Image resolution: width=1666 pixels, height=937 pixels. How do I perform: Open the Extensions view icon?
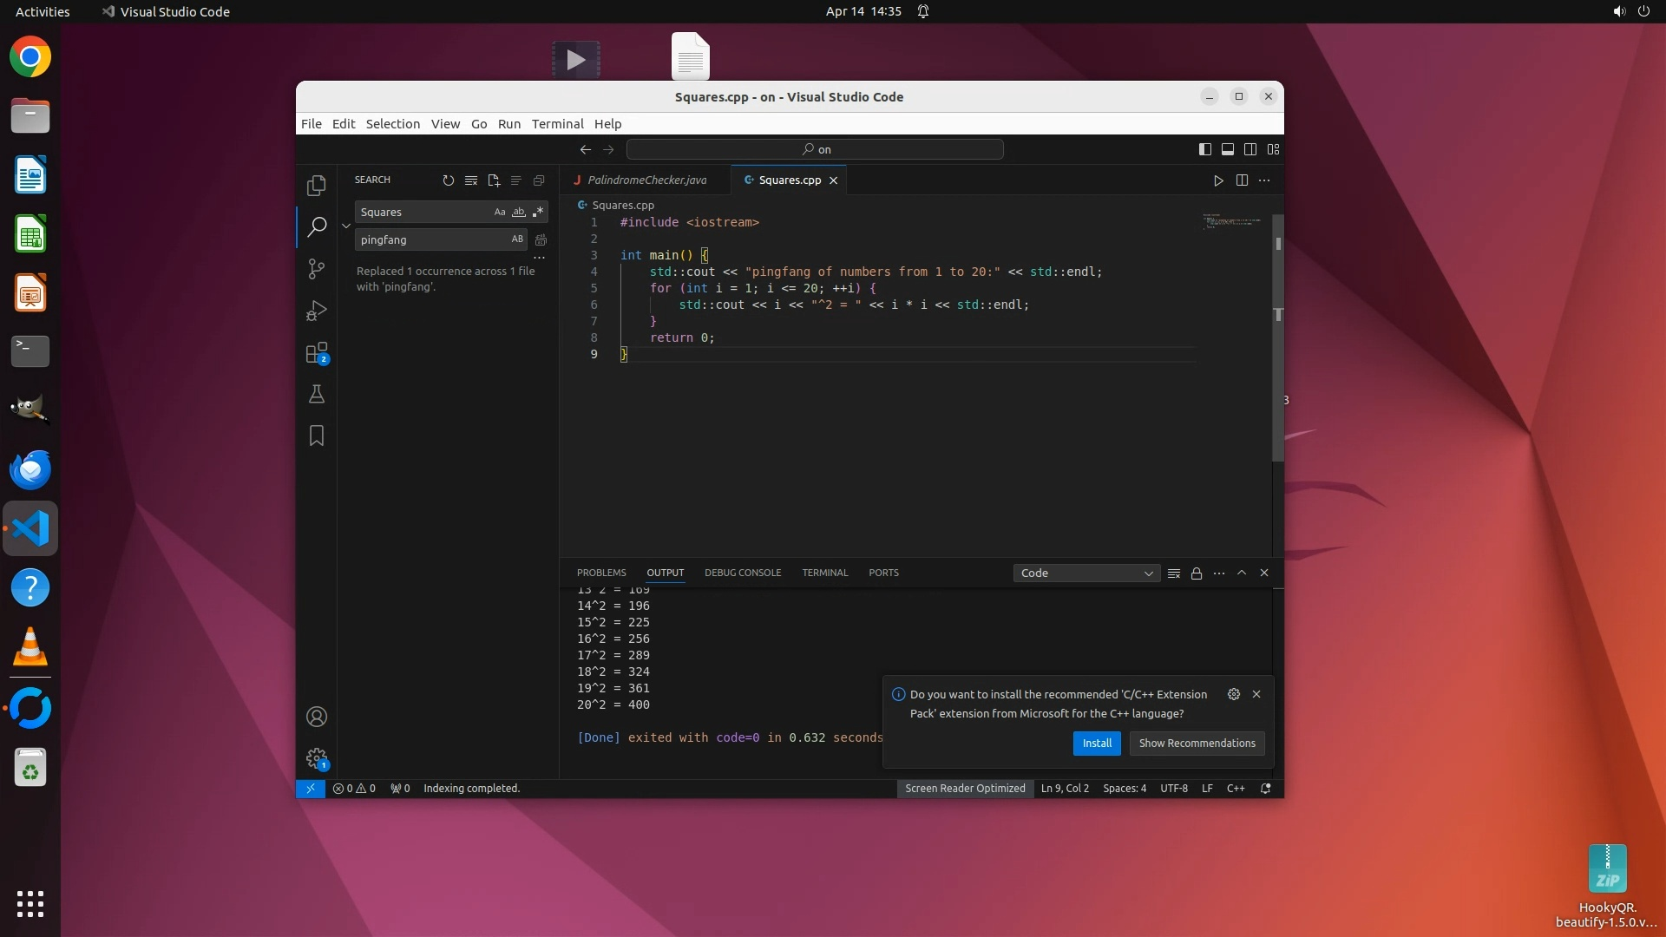point(317,353)
